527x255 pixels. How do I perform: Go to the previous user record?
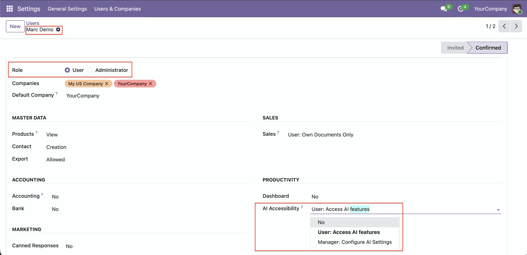[x=504, y=26]
